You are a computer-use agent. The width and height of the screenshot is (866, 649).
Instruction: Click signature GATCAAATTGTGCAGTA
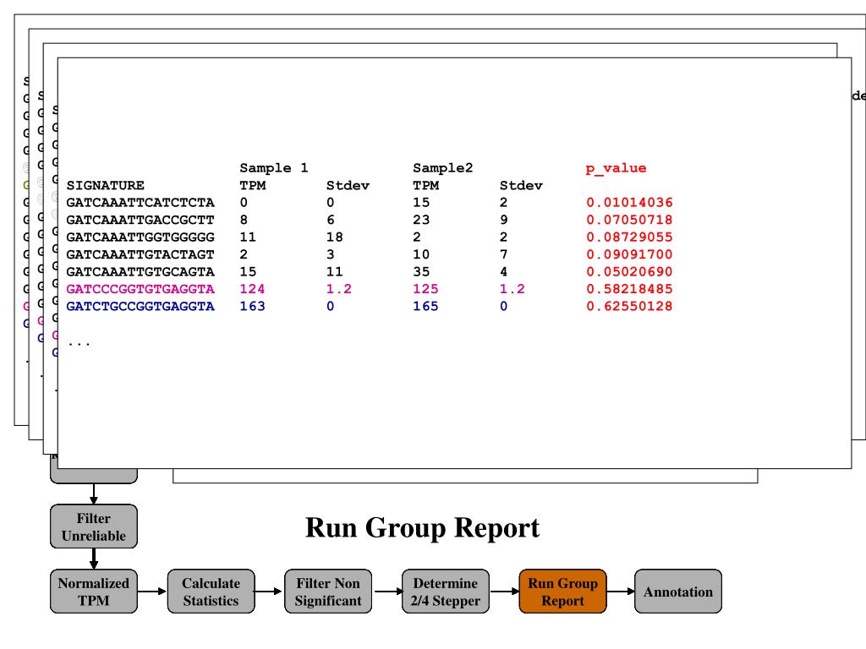pos(140,271)
